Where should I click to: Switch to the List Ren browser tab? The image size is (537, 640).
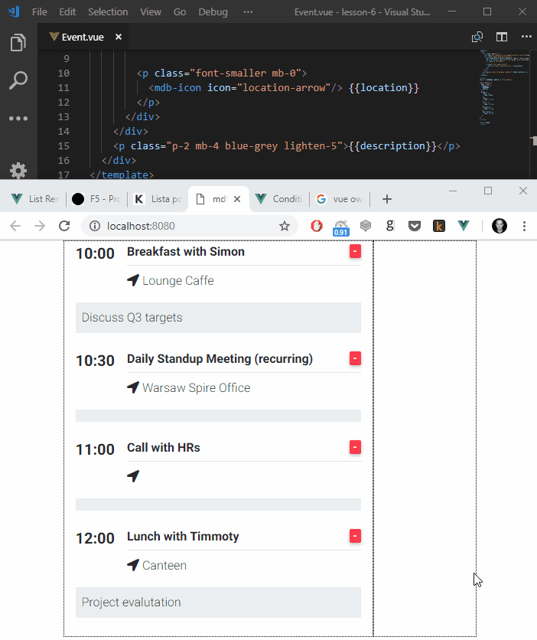(x=35, y=199)
